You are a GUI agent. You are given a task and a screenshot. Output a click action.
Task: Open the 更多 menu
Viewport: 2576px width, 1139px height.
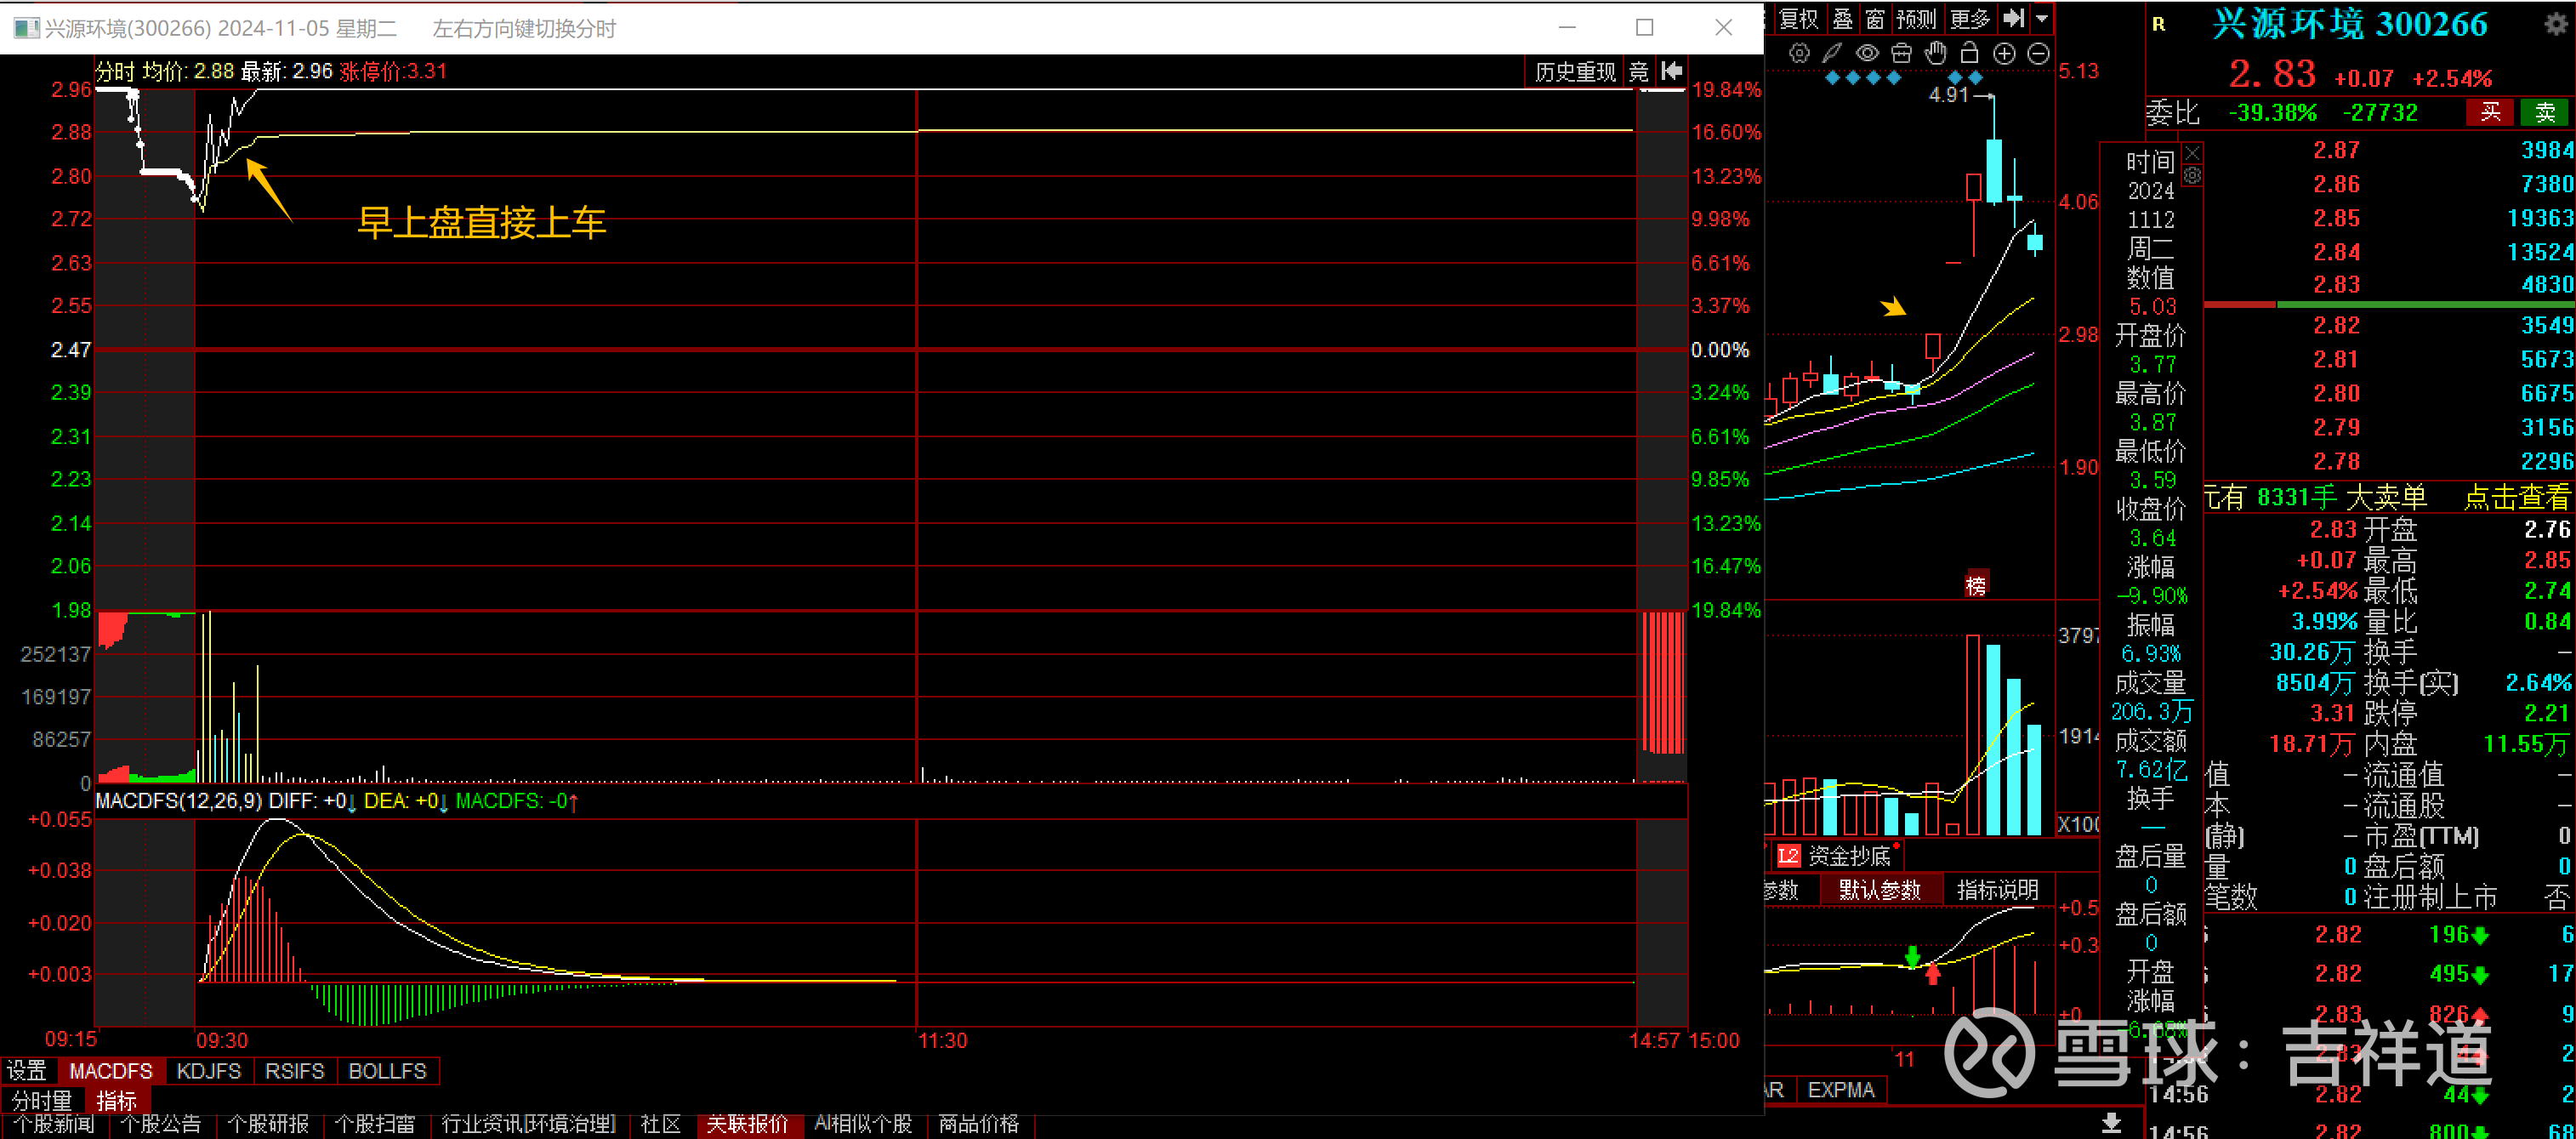[1970, 18]
